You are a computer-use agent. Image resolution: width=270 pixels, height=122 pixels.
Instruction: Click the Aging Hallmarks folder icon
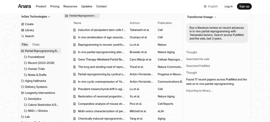pyautogui.click(x=23, y=81)
